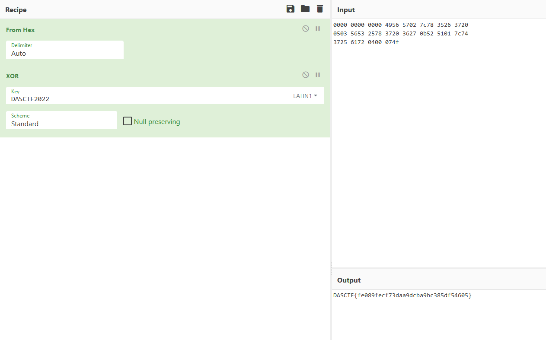Click input hex line starting 0503

(401, 34)
